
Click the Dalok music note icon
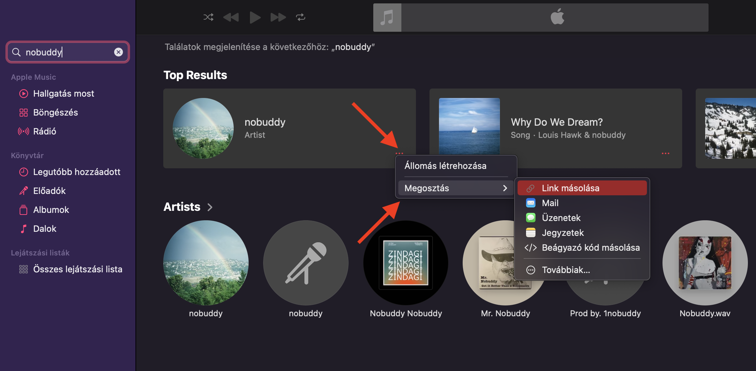pos(23,229)
